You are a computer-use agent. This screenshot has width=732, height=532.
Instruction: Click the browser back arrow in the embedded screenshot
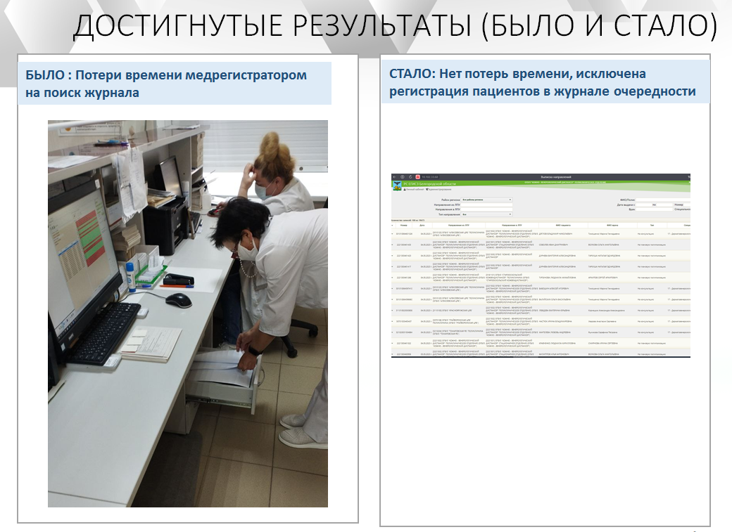(394, 176)
